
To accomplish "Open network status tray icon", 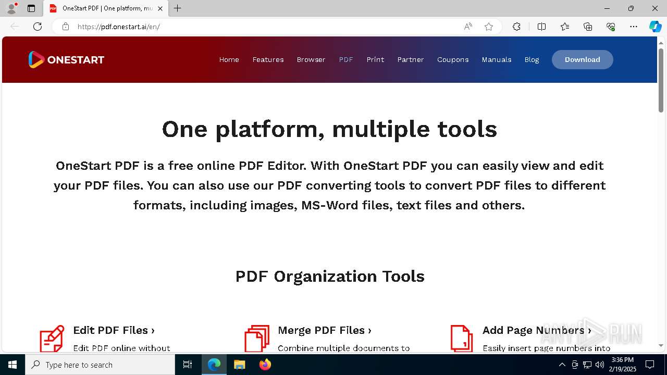I will pos(587,365).
